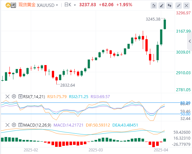Click the 3039.01 price axis label

tap(183, 52)
